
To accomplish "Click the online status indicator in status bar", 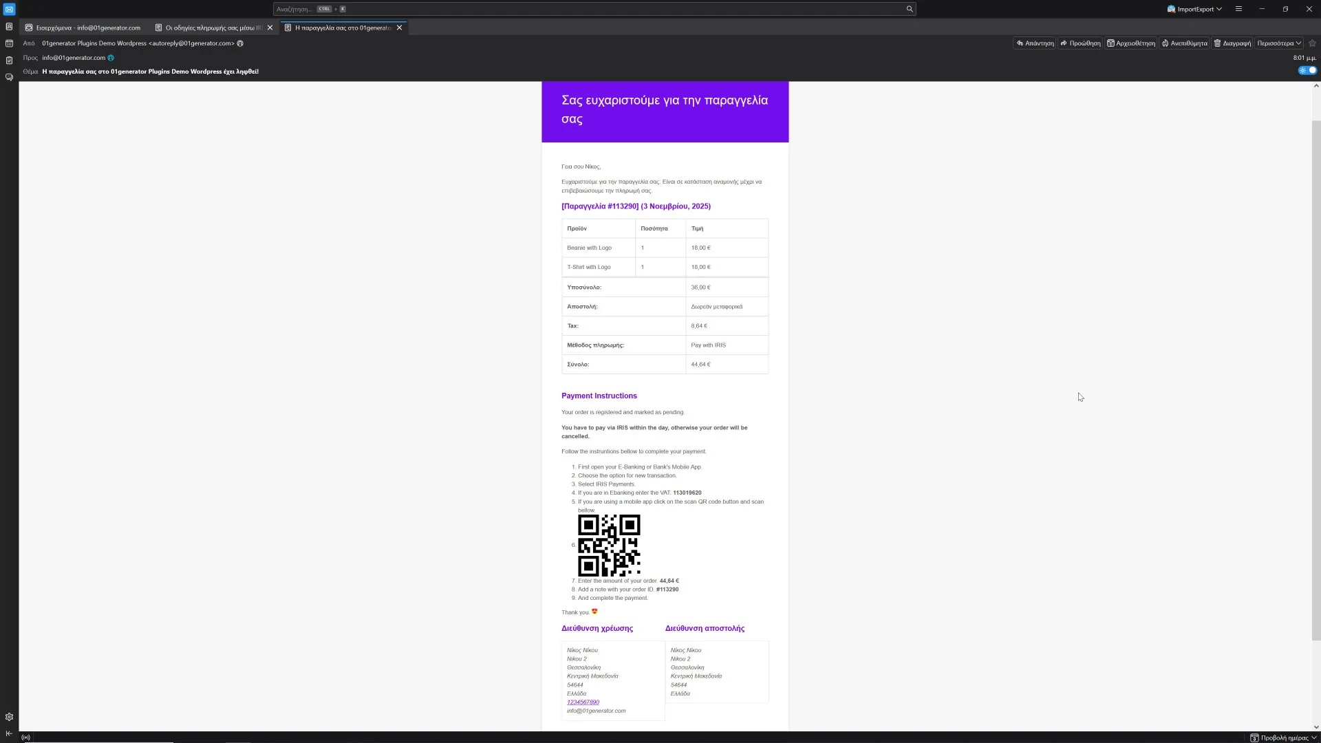I will (25, 737).
